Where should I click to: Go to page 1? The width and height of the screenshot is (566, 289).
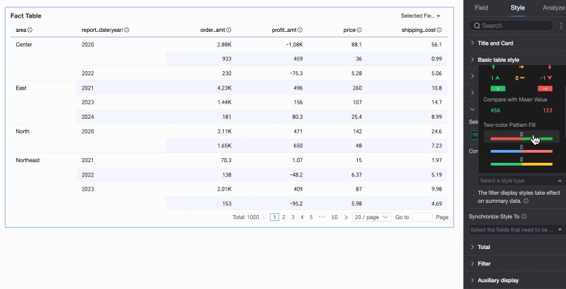pos(275,218)
